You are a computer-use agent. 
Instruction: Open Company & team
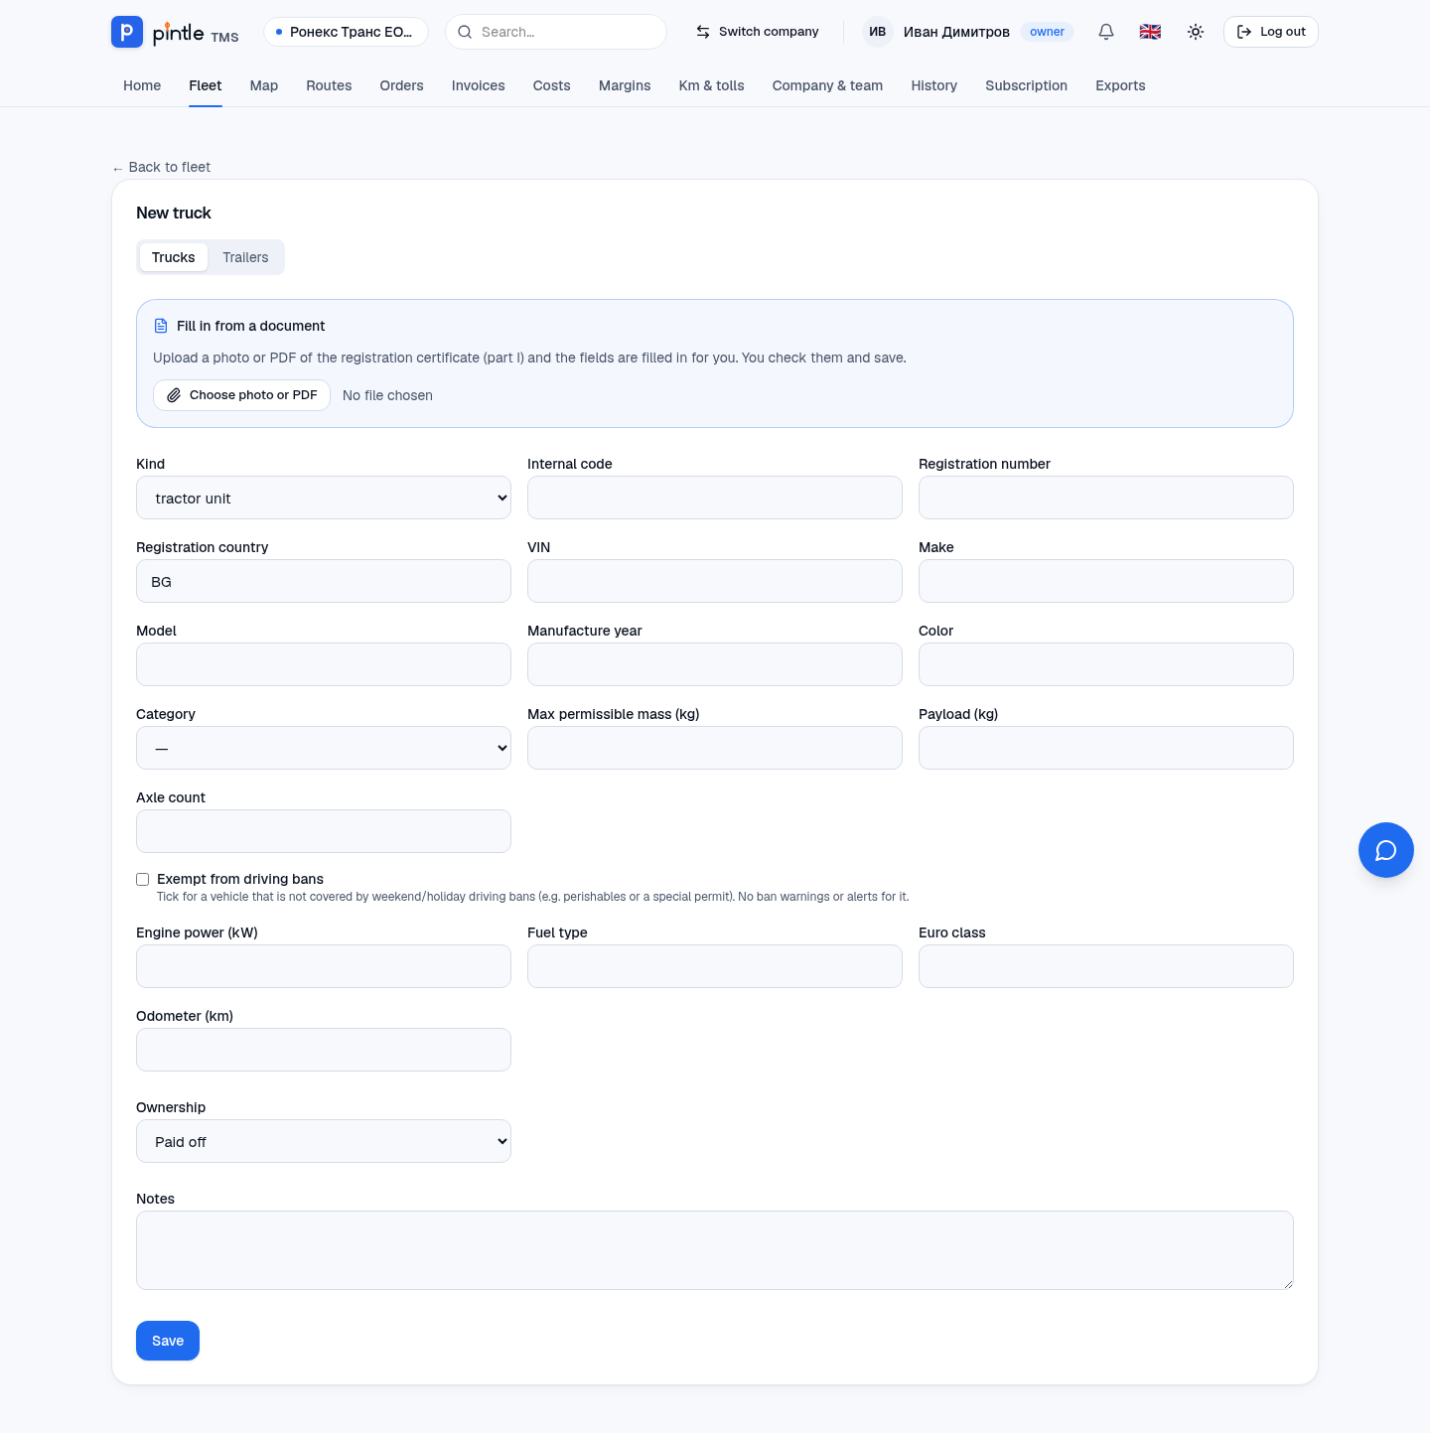(828, 85)
